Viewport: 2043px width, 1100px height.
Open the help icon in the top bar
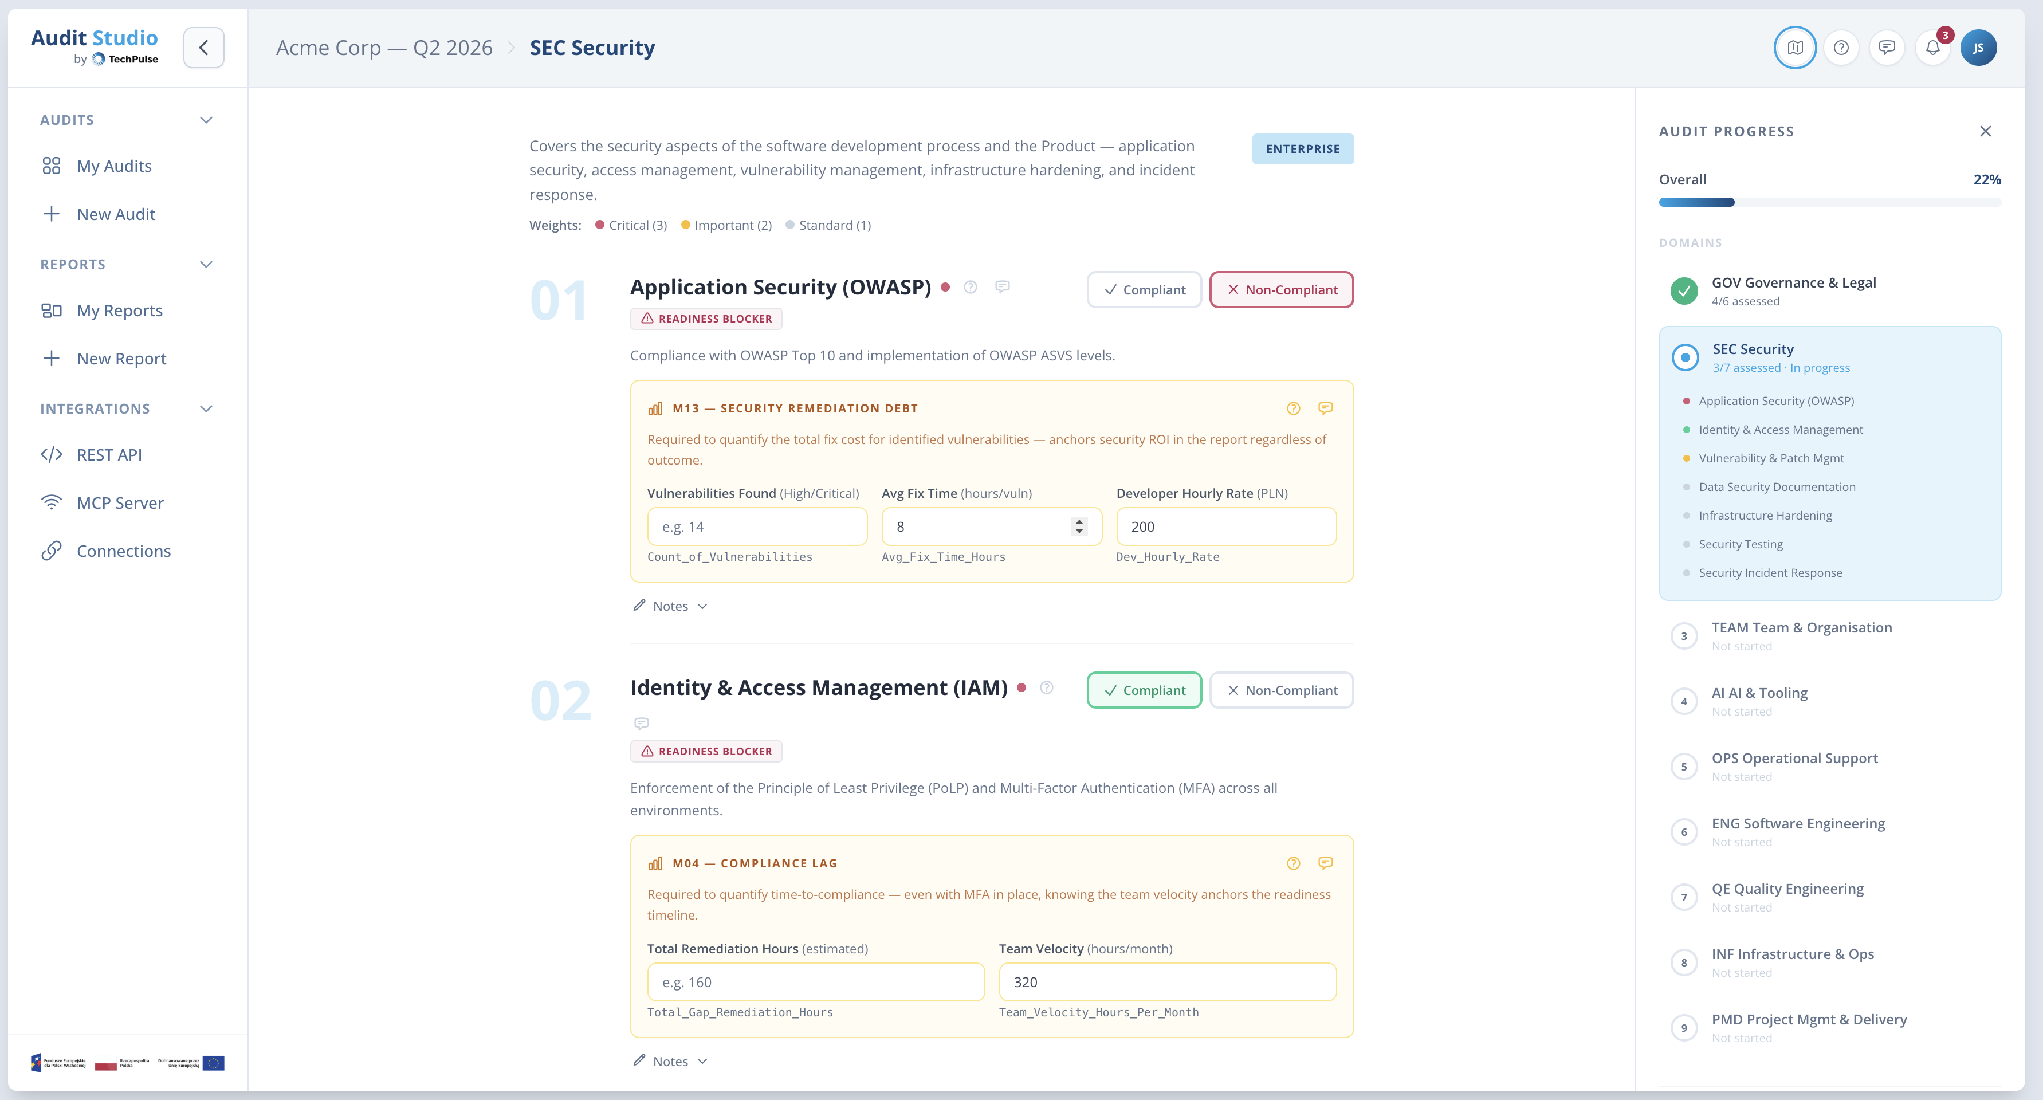click(1841, 48)
